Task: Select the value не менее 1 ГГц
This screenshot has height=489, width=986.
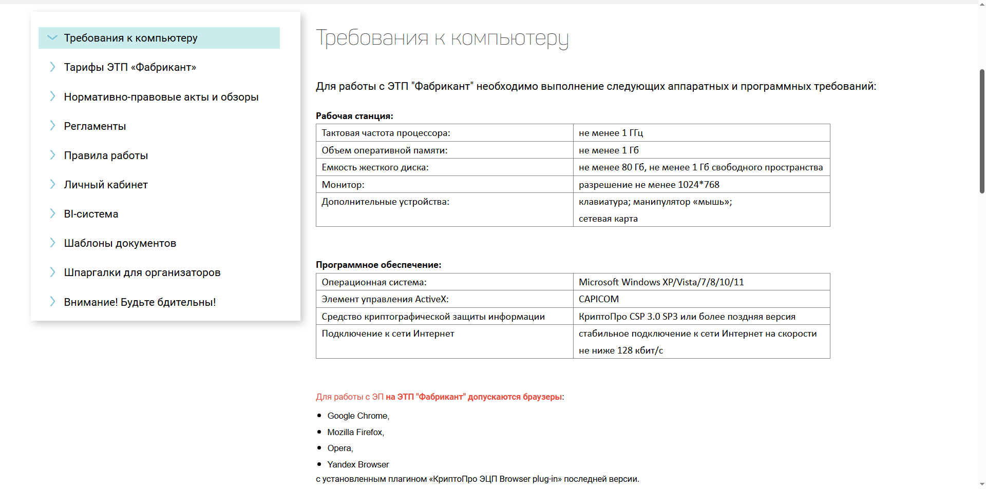Action: [x=701, y=133]
